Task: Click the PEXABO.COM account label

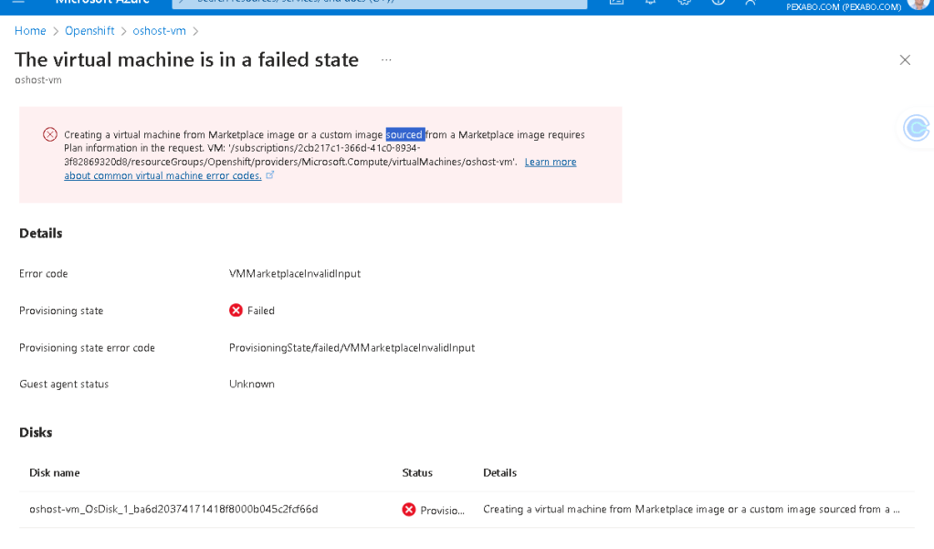Action: point(844,7)
